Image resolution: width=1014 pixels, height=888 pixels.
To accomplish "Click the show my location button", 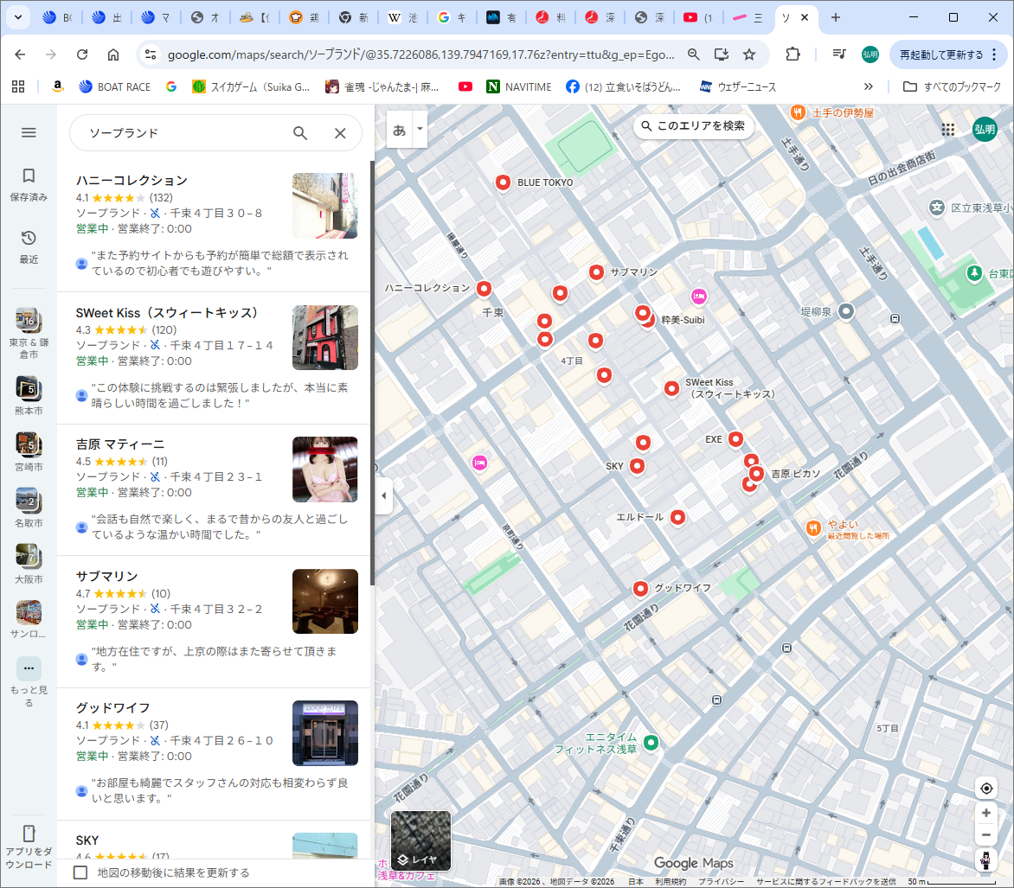I will 985,789.
